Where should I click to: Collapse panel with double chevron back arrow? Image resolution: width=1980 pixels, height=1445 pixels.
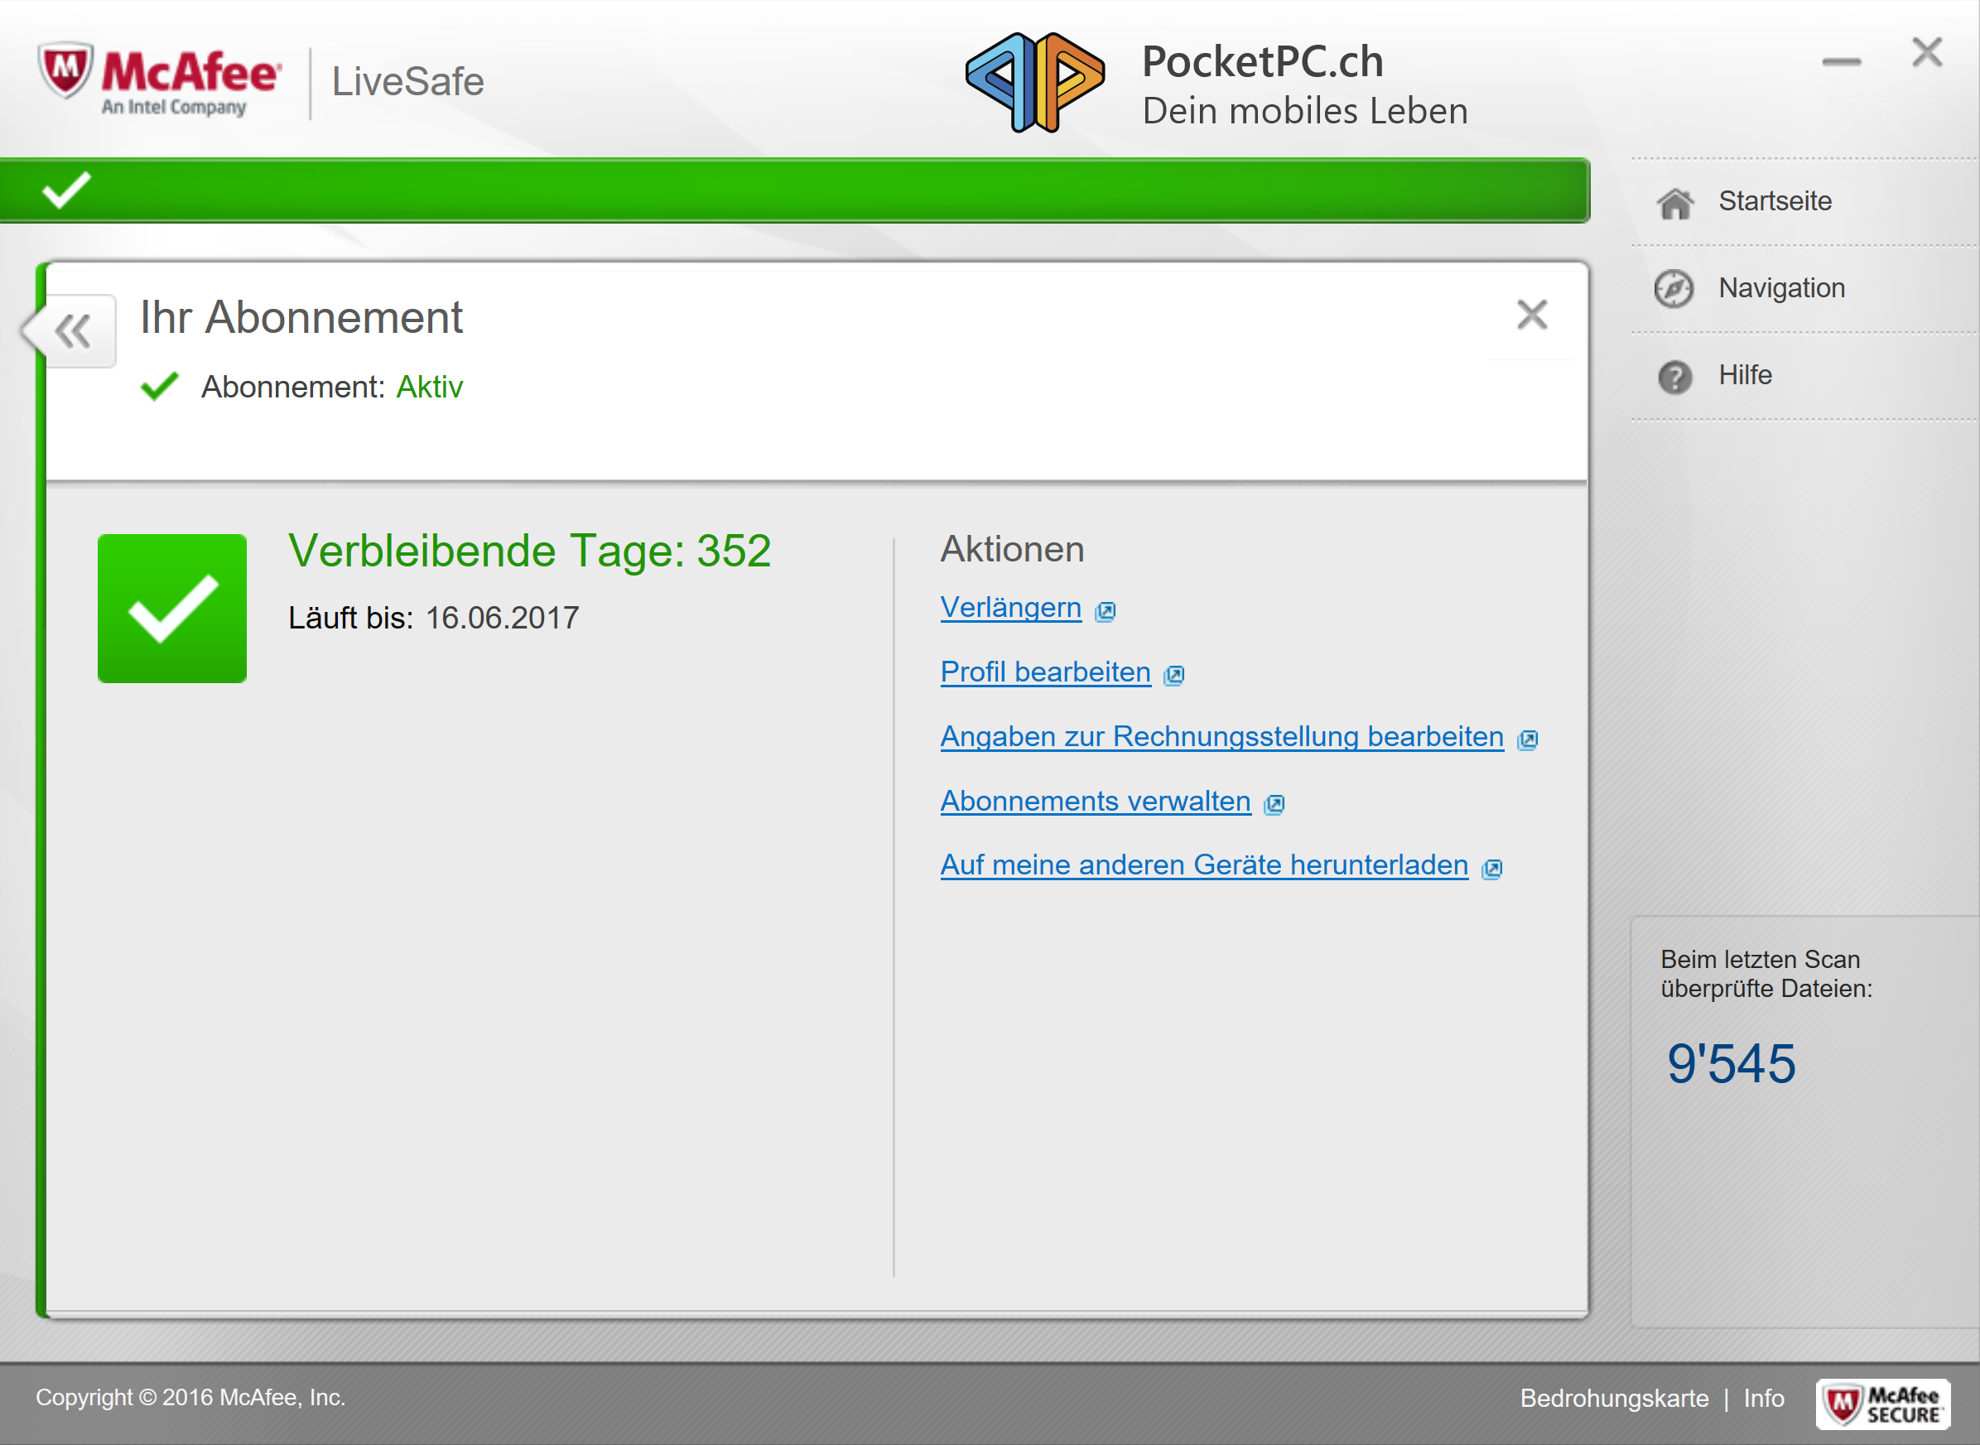(73, 330)
